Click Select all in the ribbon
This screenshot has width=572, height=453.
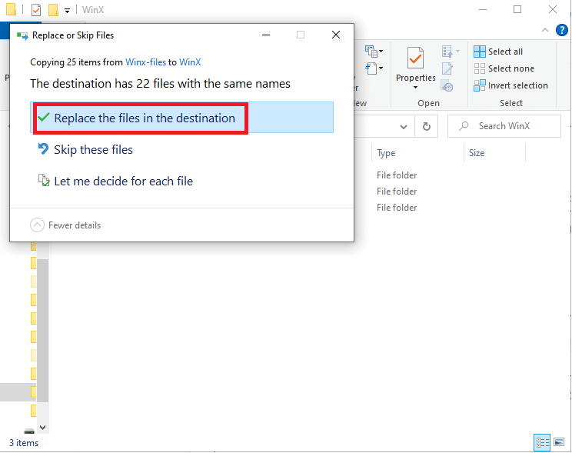point(498,52)
